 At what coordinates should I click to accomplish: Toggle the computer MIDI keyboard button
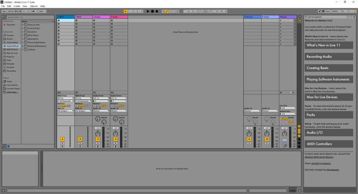[x=323, y=11]
